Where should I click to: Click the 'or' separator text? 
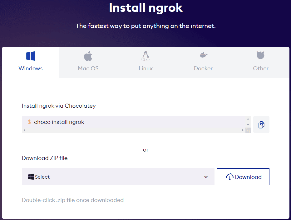(x=146, y=150)
